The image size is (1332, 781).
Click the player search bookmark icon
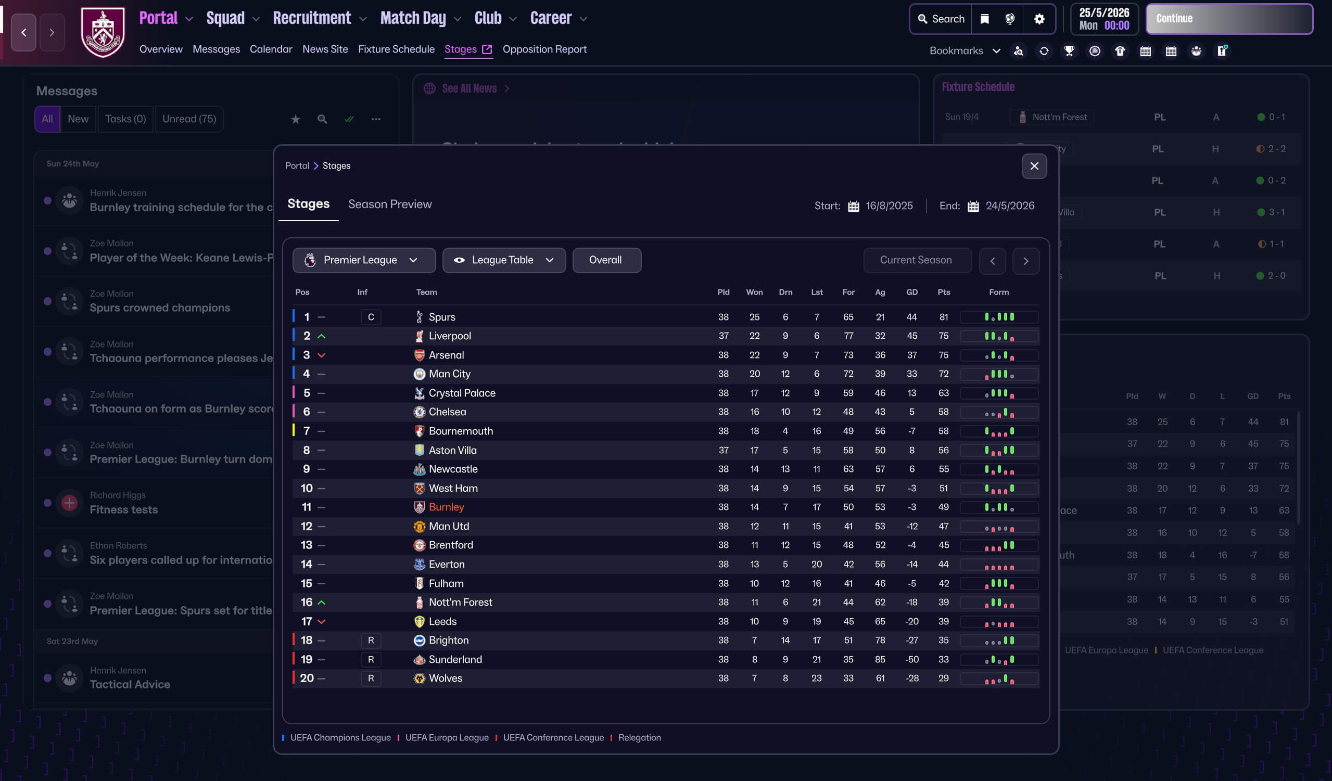point(1018,50)
